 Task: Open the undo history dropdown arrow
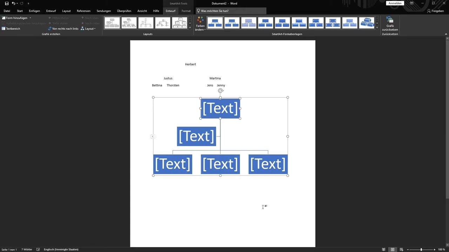(x=17, y=3)
